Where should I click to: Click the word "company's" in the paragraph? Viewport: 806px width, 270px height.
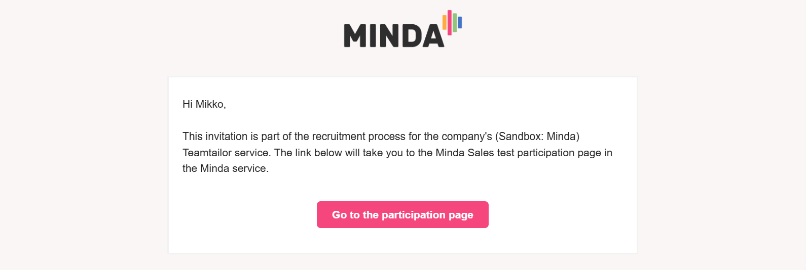466,137
